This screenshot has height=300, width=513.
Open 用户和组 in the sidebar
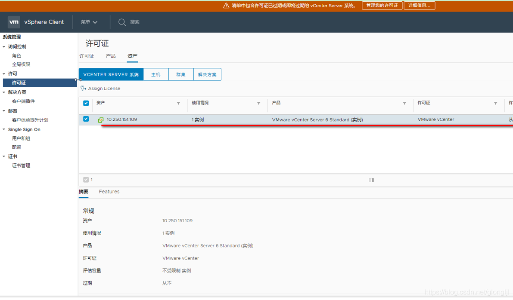pyautogui.click(x=21, y=138)
